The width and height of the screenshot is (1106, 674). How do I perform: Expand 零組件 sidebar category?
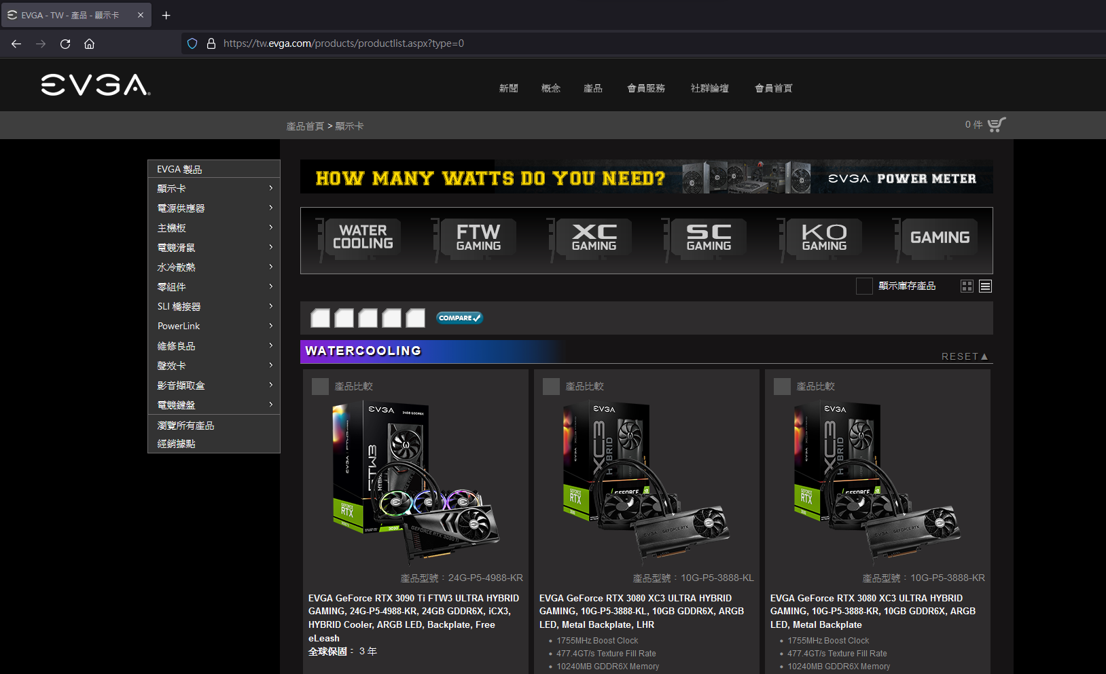click(x=214, y=287)
